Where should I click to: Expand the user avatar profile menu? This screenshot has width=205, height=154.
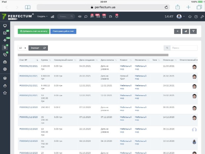[181, 16]
